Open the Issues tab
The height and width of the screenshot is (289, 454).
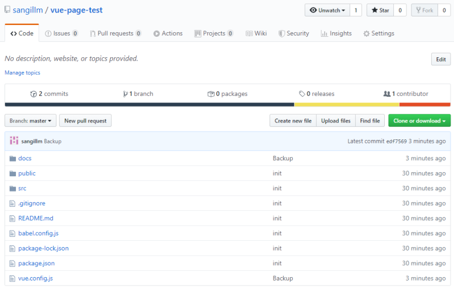tap(61, 33)
